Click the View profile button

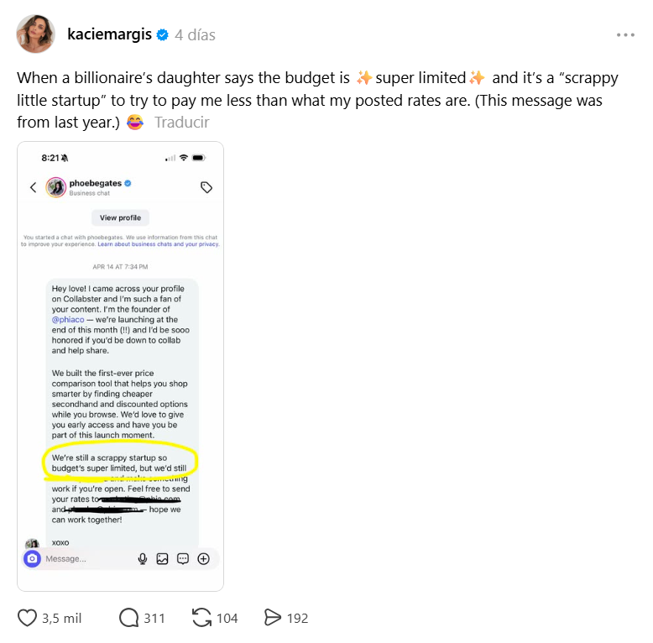(x=120, y=217)
